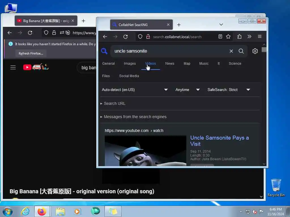Click the Uncle Samsonite video thumbnail
This screenshot has height=217, width=290.
pos(145,151)
